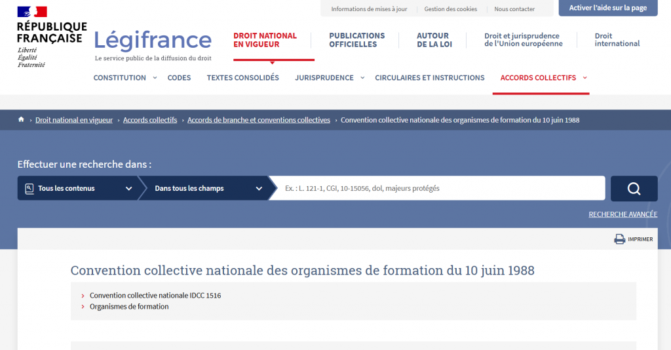Click 'Activer l'aide sur la page' button
The width and height of the screenshot is (671, 350).
[x=607, y=8]
